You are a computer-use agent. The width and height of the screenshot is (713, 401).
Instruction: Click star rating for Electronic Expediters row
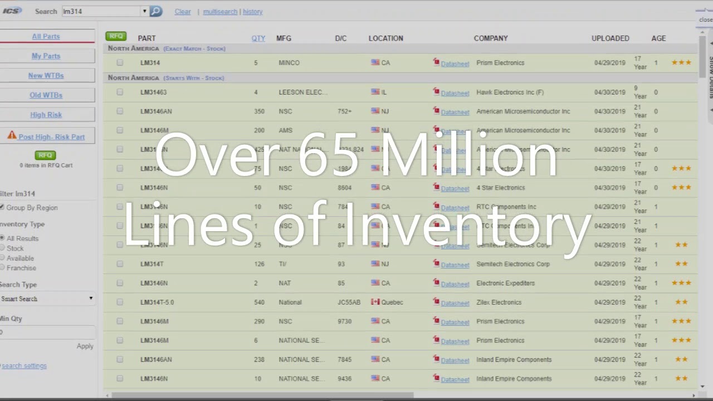(681, 283)
